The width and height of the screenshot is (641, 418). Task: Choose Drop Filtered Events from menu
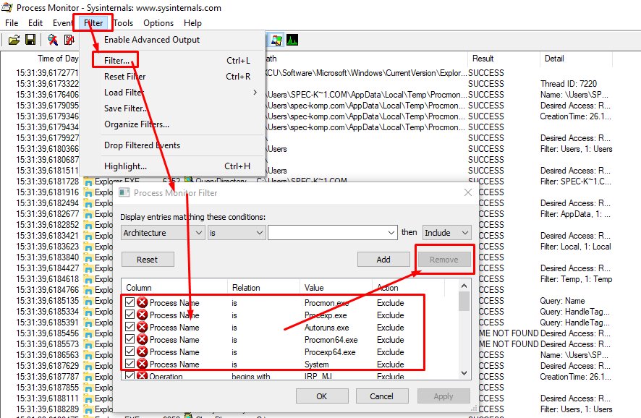point(142,145)
